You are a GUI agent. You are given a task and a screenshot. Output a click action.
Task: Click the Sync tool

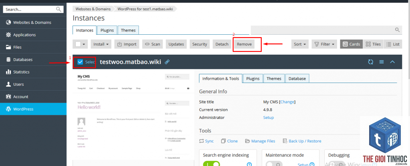click(206, 141)
